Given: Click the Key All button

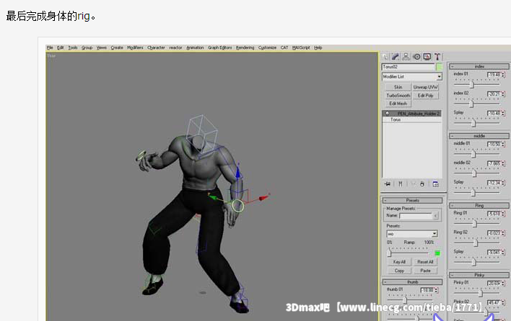Looking at the screenshot, I should click(399, 262).
